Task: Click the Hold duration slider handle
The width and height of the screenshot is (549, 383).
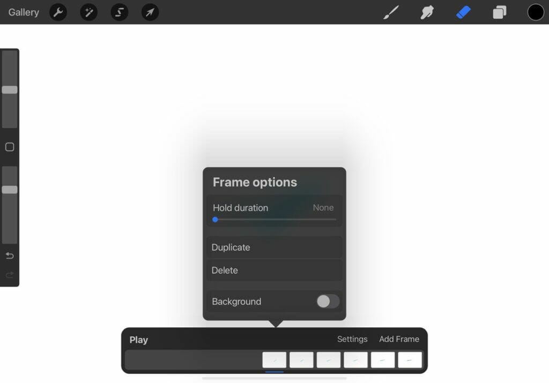Action: click(x=216, y=220)
